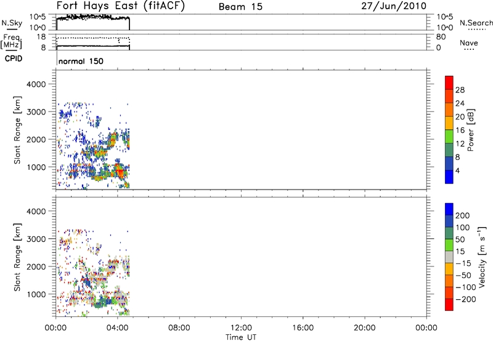Click the 'N.Sky' legend label

point(12,23)
